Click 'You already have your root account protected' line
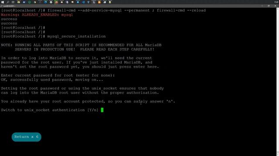279x156 pixels. 88,101
